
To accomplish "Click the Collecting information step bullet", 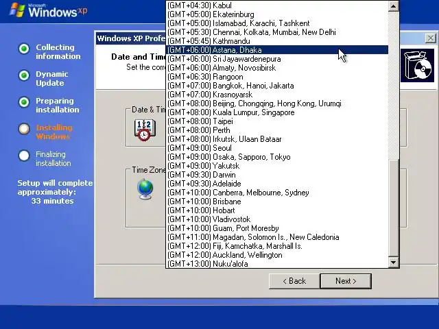I will 24,49.
